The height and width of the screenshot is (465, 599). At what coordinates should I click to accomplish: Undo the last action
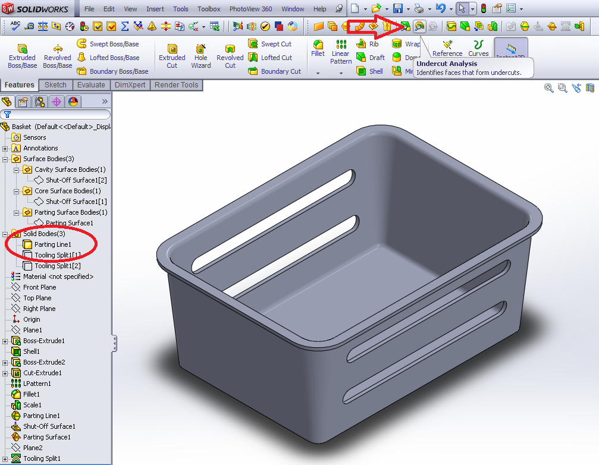pyautogui.click(x=440, y=8)
